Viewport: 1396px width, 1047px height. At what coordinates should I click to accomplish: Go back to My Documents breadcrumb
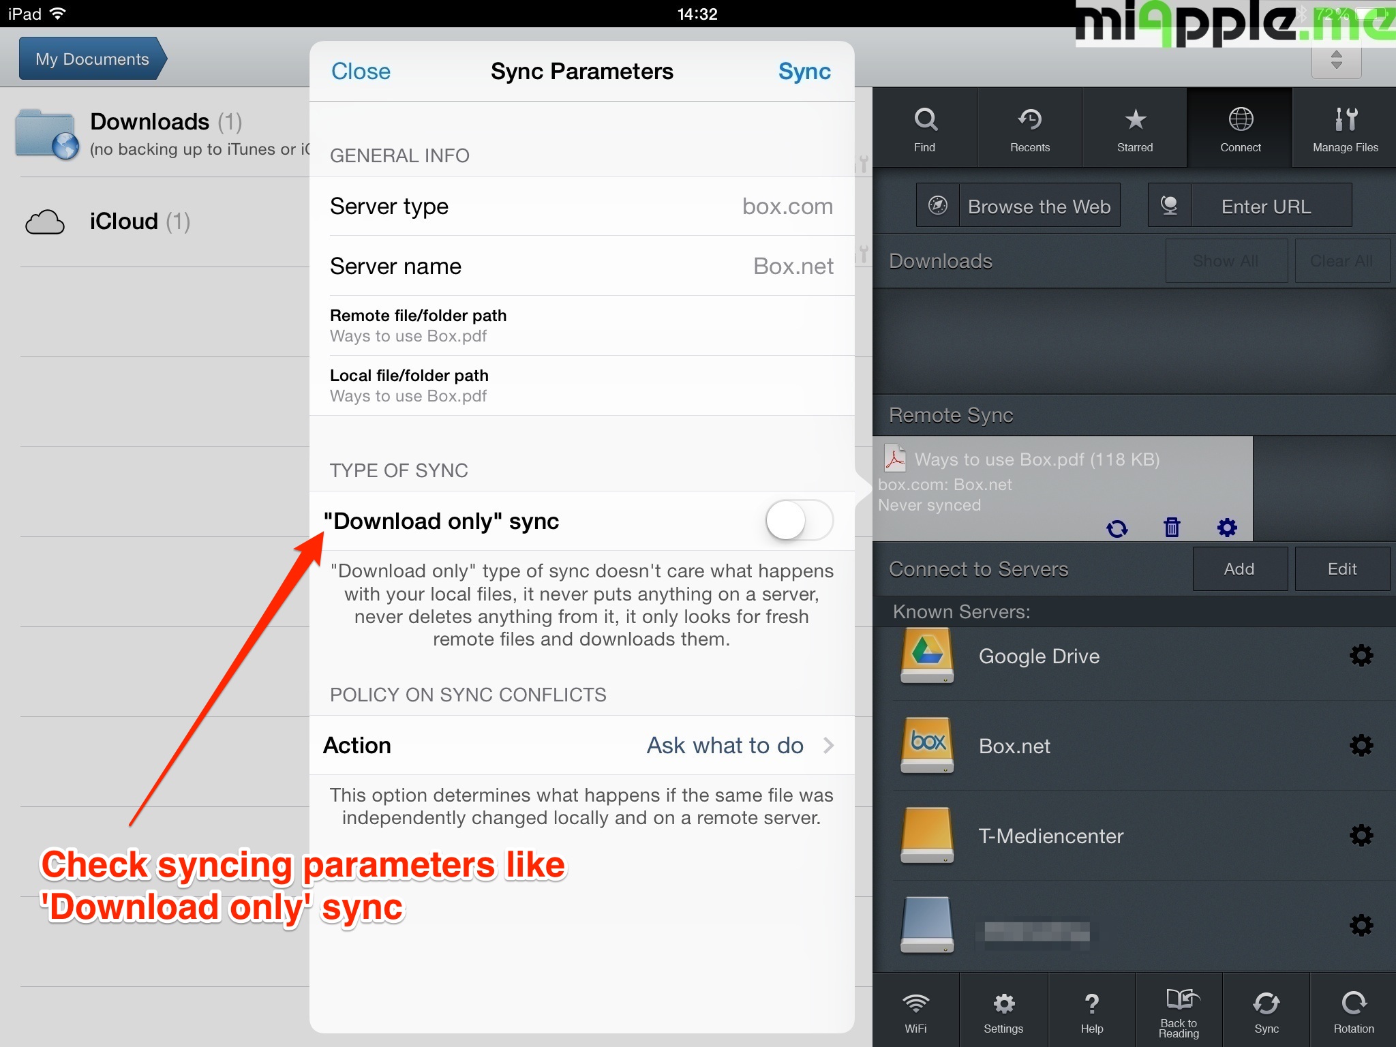(92, 59)
